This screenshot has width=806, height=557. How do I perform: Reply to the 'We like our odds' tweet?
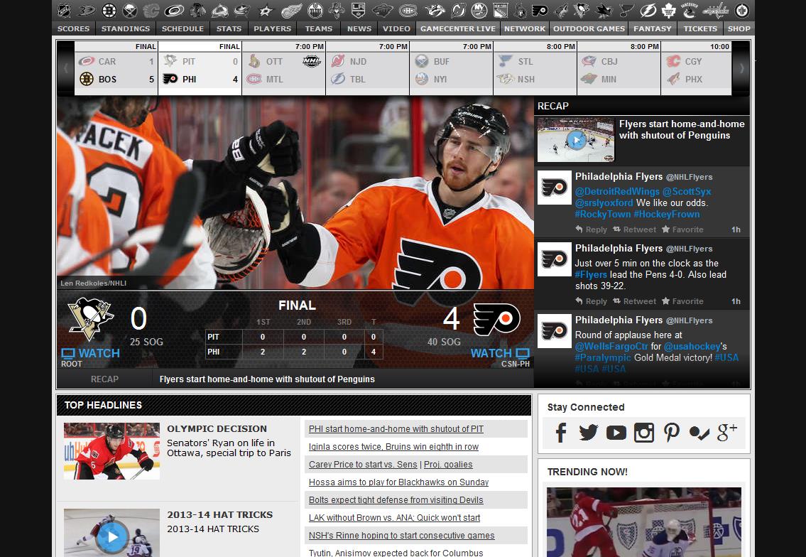point(591,229)
